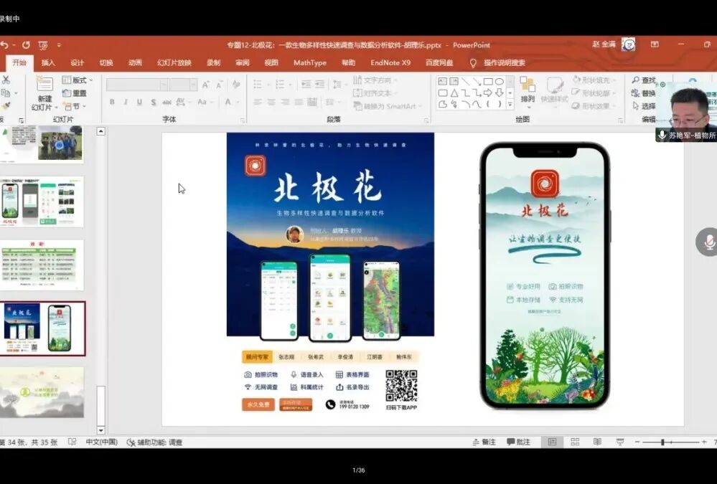Open the 版式 layout dropdown

coord(78,80)
